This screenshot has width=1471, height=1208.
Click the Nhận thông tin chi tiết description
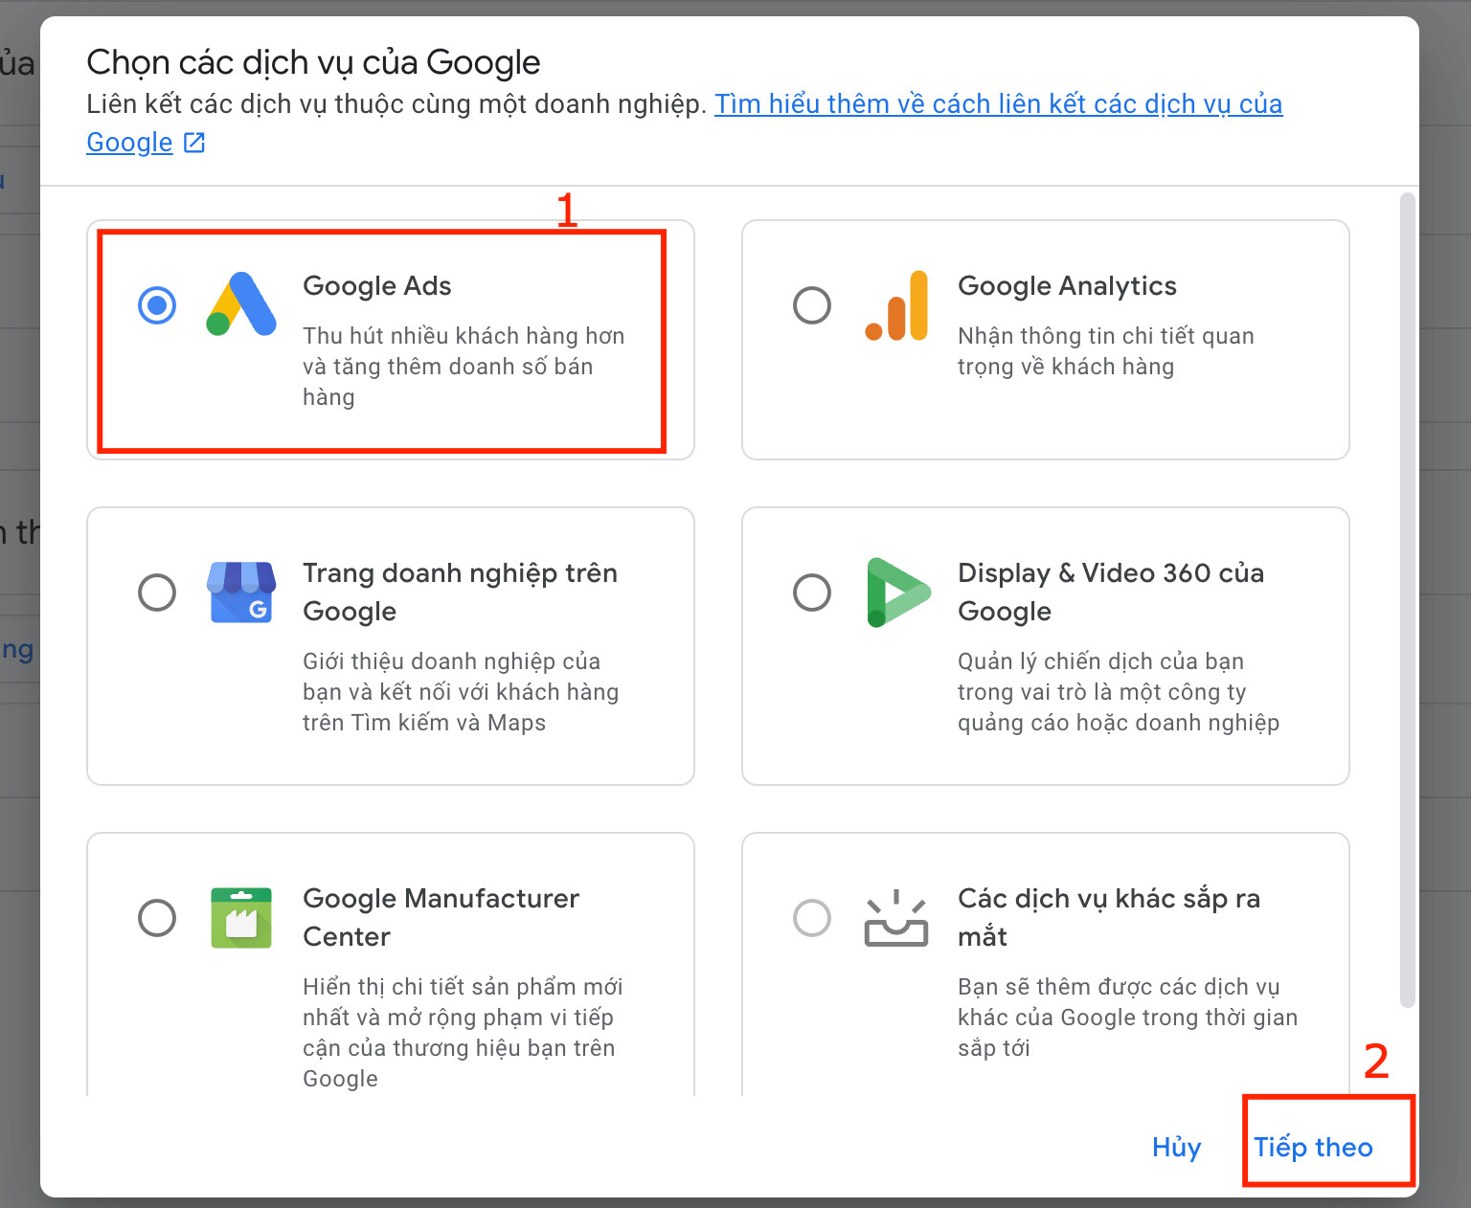(1106, 351)
